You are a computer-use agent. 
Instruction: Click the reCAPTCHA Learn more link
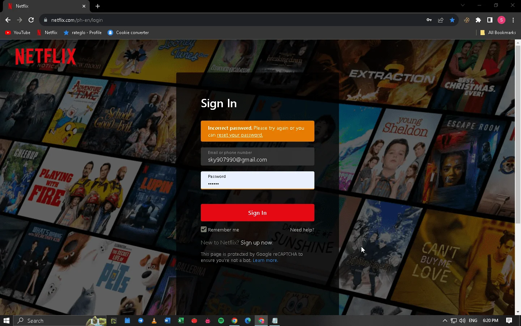tap(265, 260)
